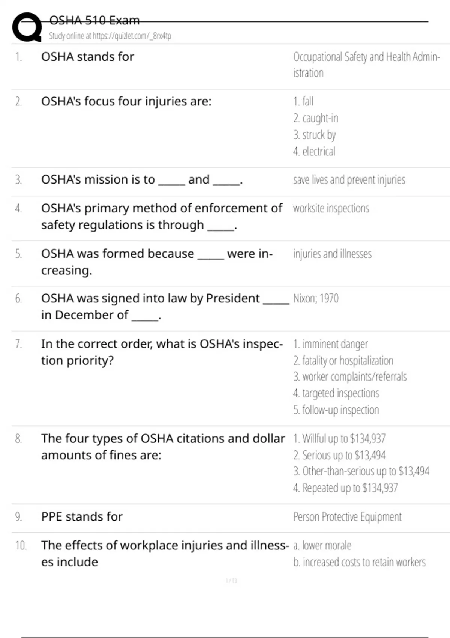Image resolution: width=450 pixels, height=638 pixels.
Task: Click the answer worksite inspections
Action: (x=331, y=208)
